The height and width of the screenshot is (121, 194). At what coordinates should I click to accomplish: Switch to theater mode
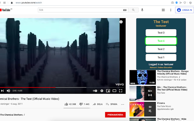tap(114, 91)
